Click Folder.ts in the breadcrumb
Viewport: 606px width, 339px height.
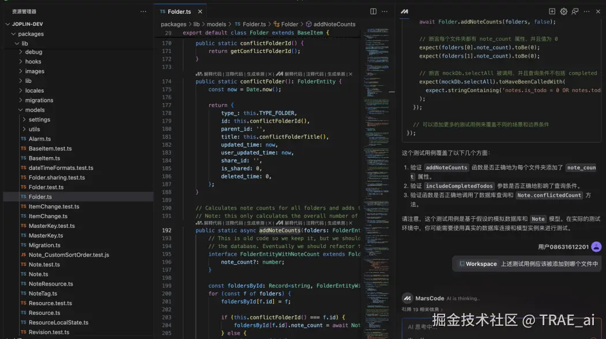point(254,24)
